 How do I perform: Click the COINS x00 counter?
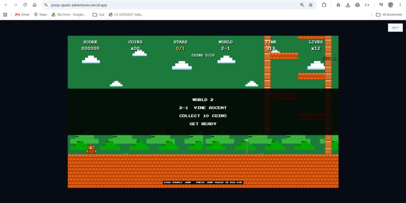point(135,45)
